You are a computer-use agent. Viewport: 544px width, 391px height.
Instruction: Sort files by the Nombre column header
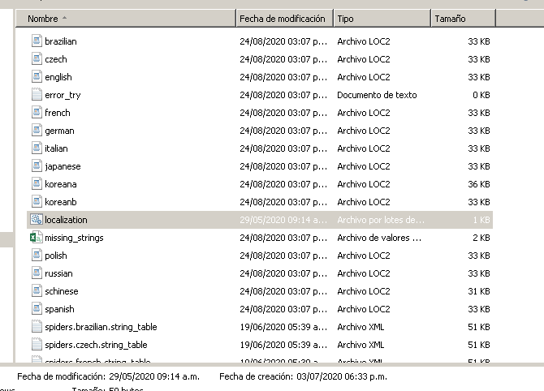pyautogui.click(x=126, y=19)
